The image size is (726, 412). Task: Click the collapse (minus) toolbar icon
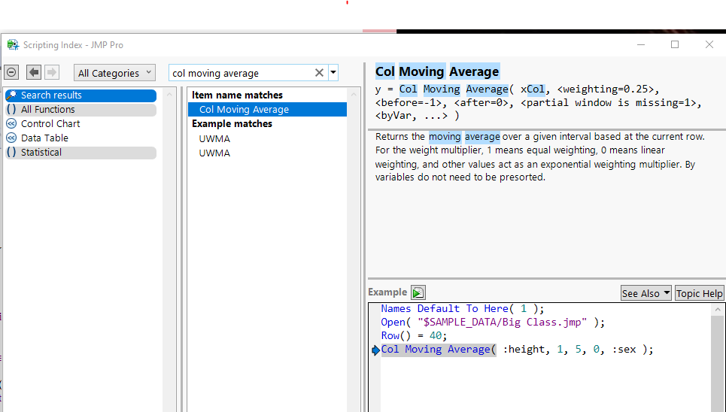[11, 72]
